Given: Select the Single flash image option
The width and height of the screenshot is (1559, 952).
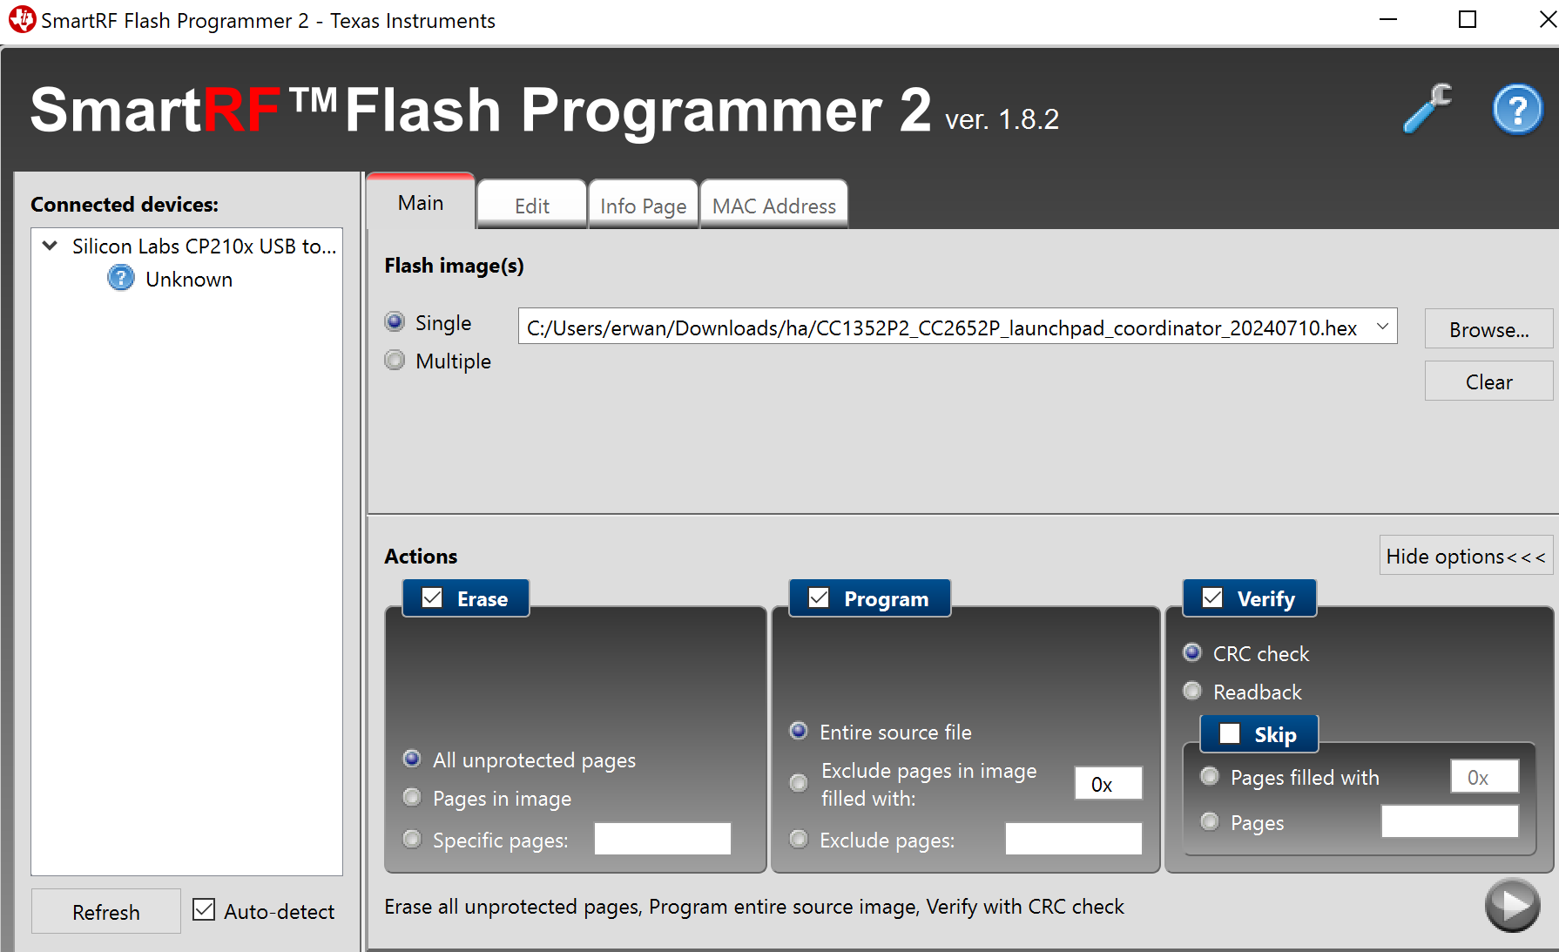Looking at the screenshot, I should [x=395, y=322].
